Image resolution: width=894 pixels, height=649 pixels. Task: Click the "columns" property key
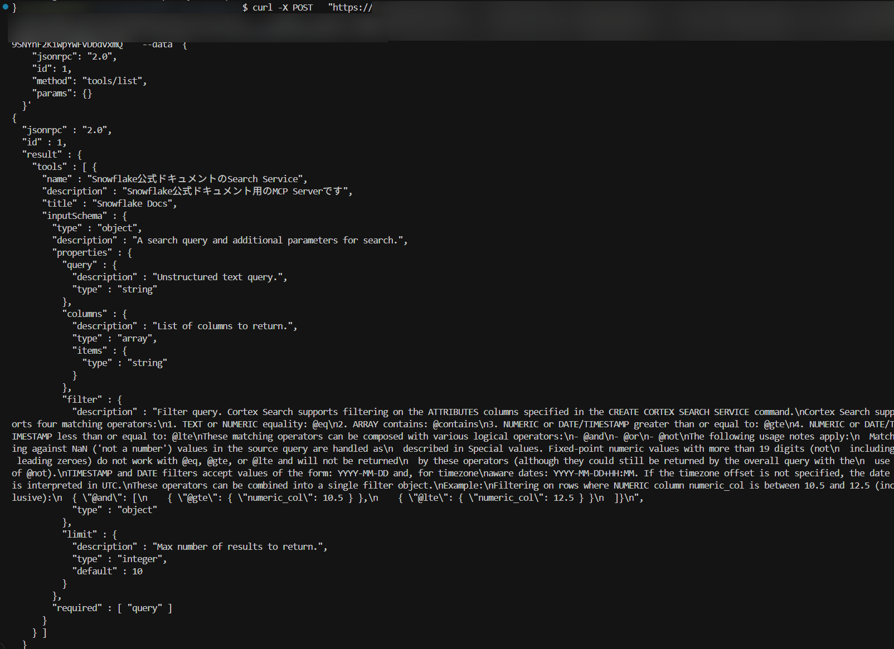pyautogui.click(x=85, y=314)
